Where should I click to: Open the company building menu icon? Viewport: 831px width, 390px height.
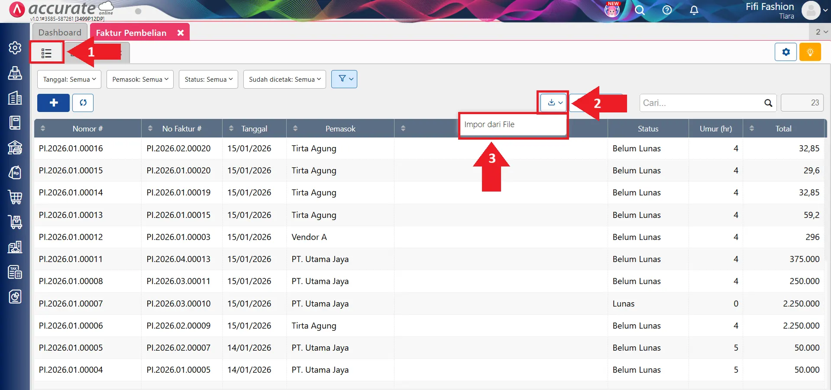(15, 98)
